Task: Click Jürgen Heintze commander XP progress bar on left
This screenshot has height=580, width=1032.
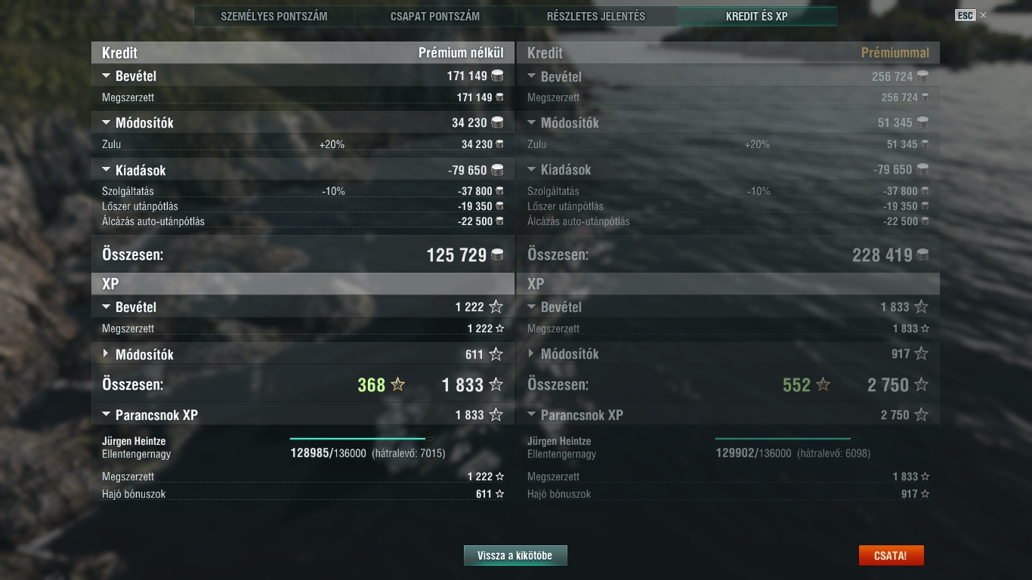Action: click(361, 439)
